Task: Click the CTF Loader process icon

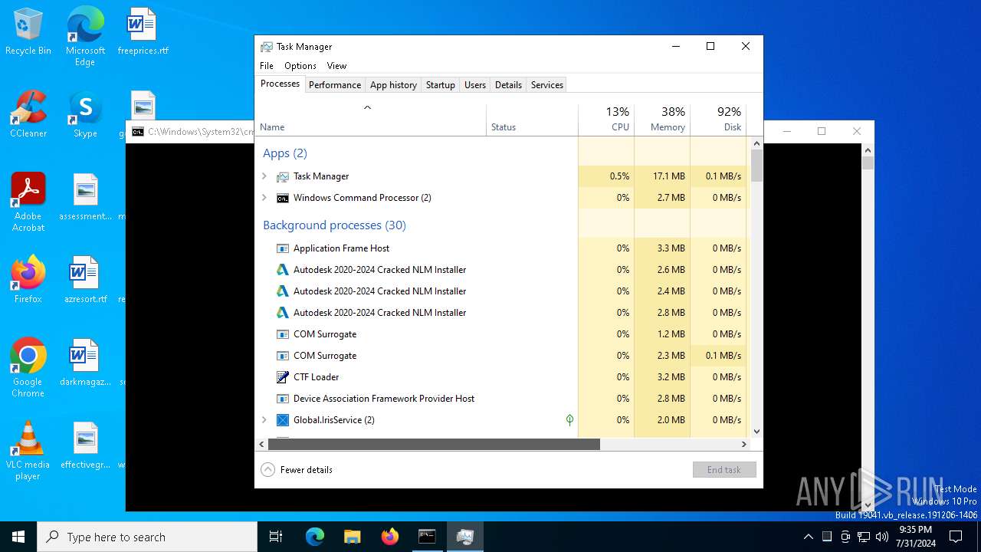Action: coord(283,377)
